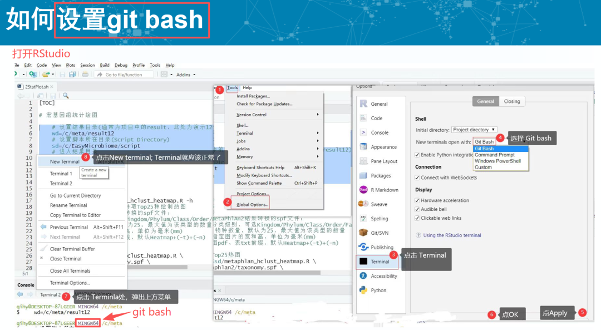The height and width of the screenshot is (330, 601).
Task: Open the Pane Layout options section
Action: pyautogui.click(x=378, y=161)
